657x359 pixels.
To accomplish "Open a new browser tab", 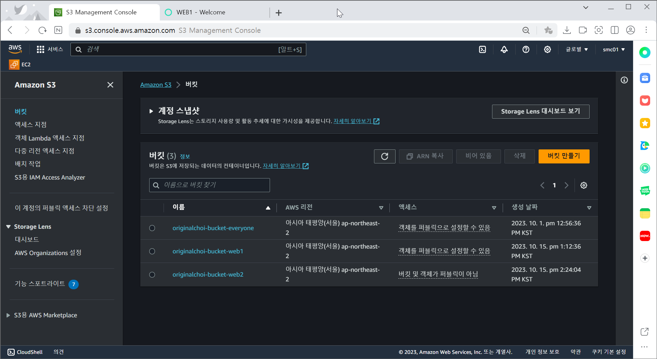I will (279, 13).
